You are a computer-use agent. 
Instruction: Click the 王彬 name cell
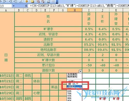(x=102, y=19)
